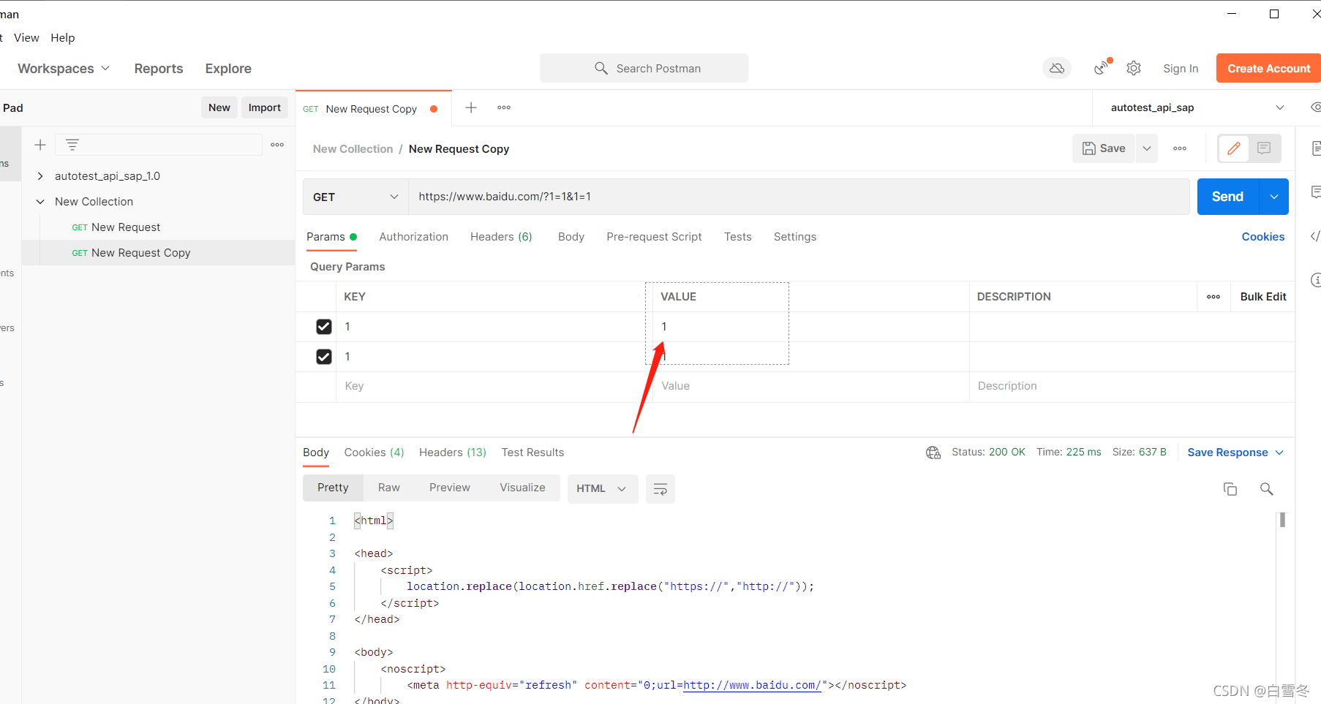Switch to the Headers (6) request tab
Image resolution: width=1321 pixels, height=704 pixels.
(x=501, y=237)
